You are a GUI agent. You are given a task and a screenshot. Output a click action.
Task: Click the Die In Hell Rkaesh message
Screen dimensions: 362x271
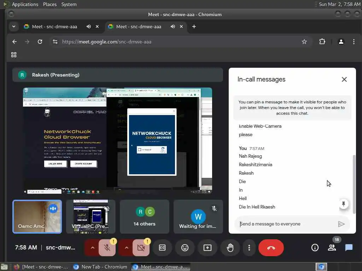(x=257, y=207)
